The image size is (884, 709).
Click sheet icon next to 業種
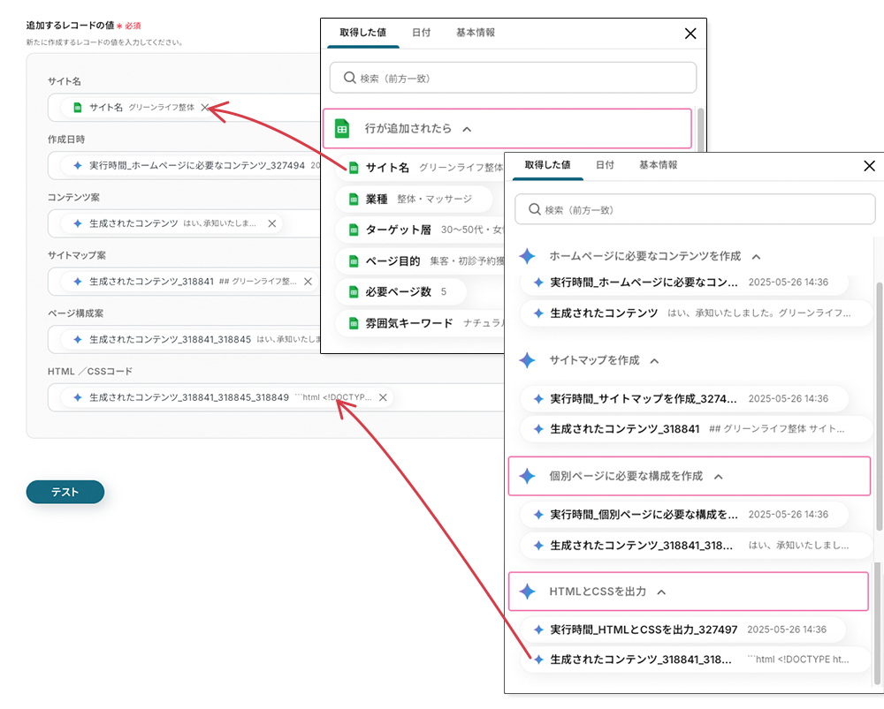pyautogui.click(x=354, y=199)
